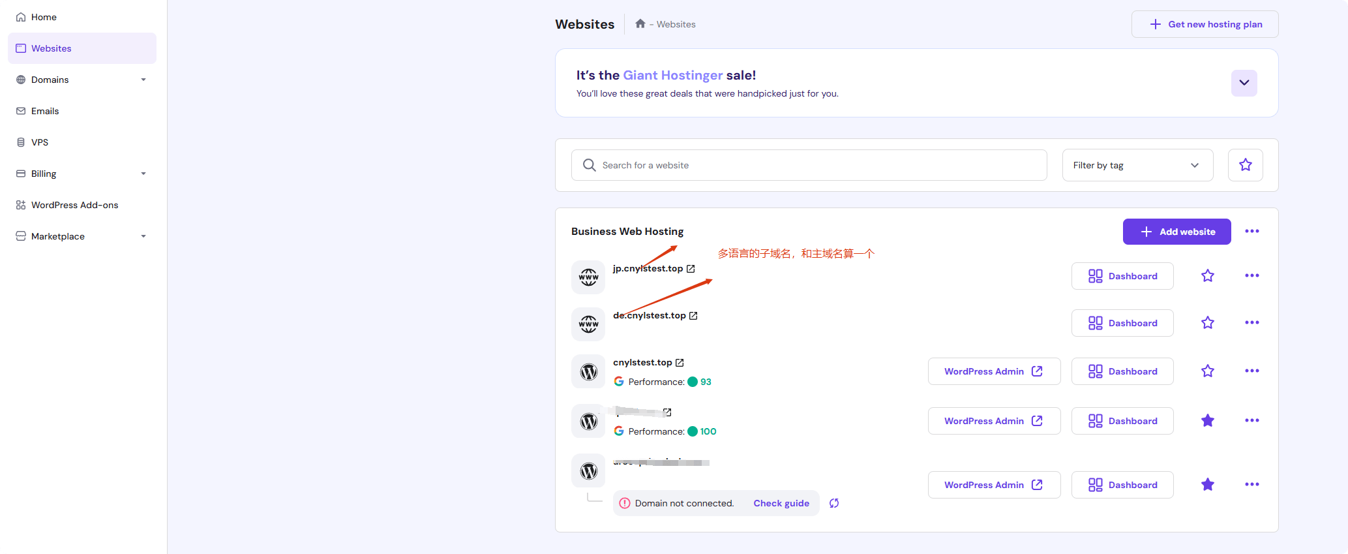Click the jp.cnylstest.top www globe icon
Image resolution: width=1348 pixels, height=554 pixels.
tap(588, 277)
